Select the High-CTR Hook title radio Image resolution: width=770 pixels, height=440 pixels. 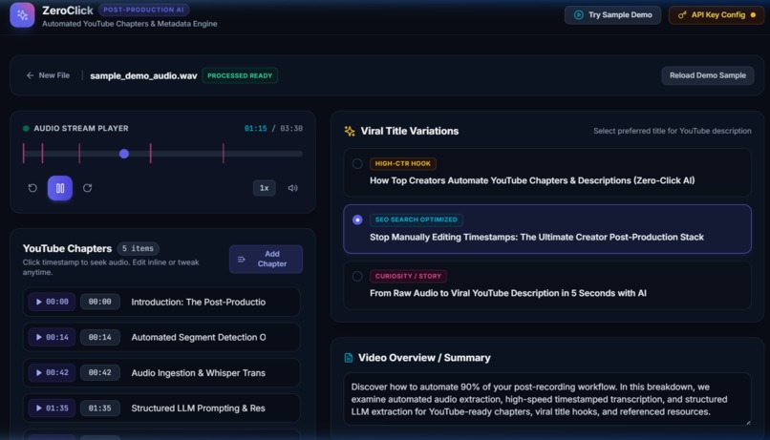[357, 164]
